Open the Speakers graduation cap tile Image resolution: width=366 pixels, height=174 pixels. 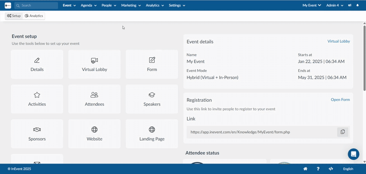point(152,99)
